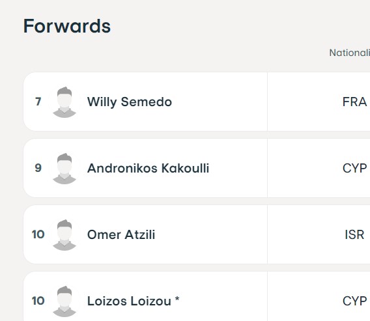Click CYP nationality in Loizos Loizou row
The image size is (370, 321).
(x=354, y=301)
